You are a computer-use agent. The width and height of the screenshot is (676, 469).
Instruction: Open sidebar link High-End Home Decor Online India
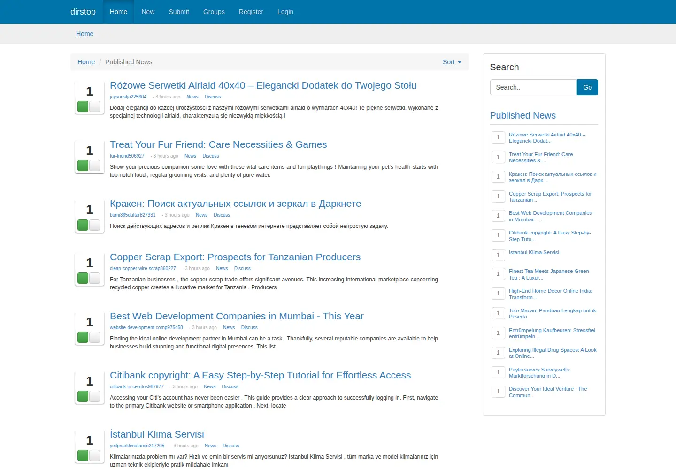551,294
